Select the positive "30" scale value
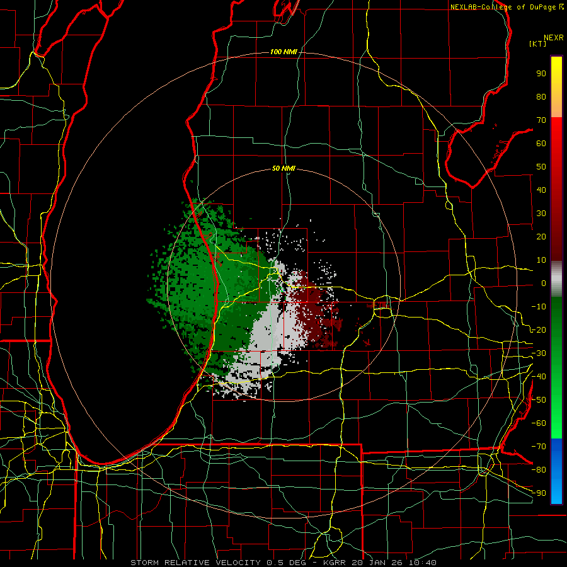Viewport: 567px width, 567px height. click(541, 214)
